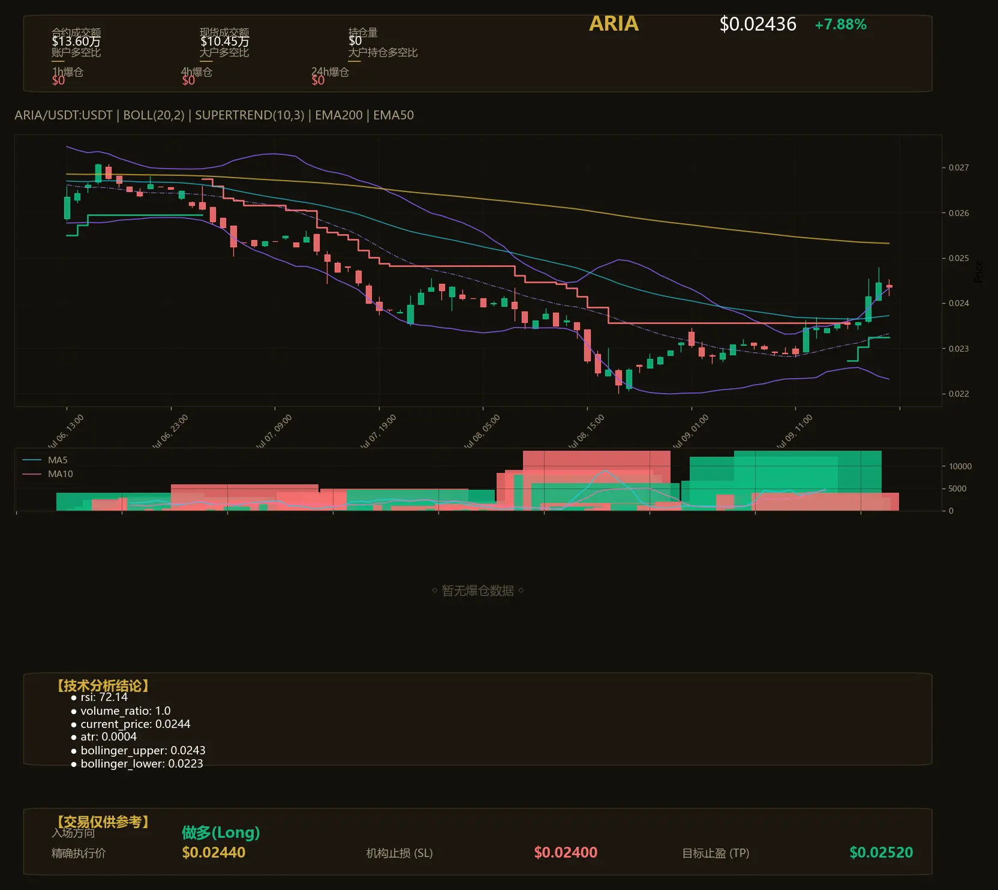Select the $0.02400 stop loss value
Screen dimensions: 998x890
(566, 853)
